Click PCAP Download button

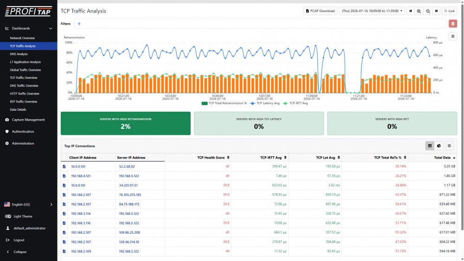pos(320,11)
